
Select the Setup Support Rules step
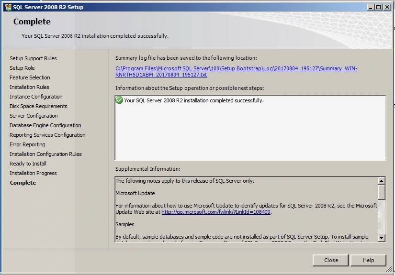click(33, 58)
